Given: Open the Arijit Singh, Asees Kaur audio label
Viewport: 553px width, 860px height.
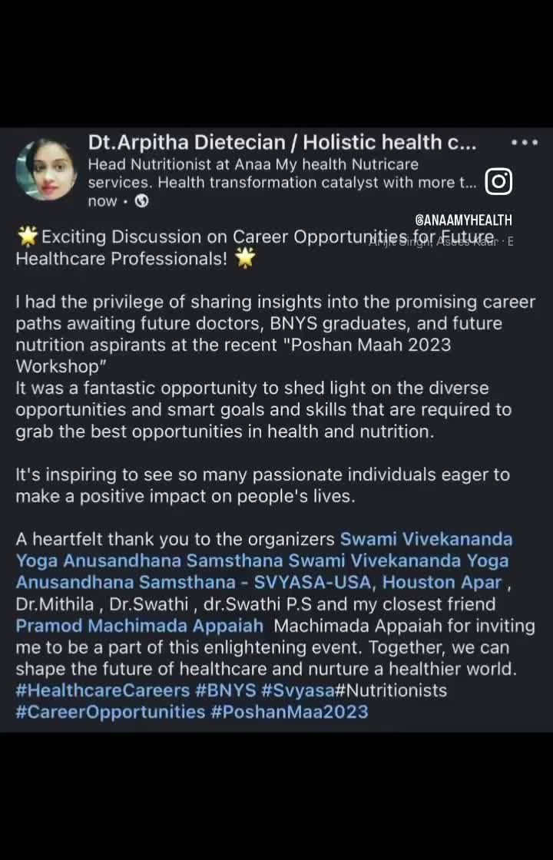Looking at the screenshot, I should (441, 241).
